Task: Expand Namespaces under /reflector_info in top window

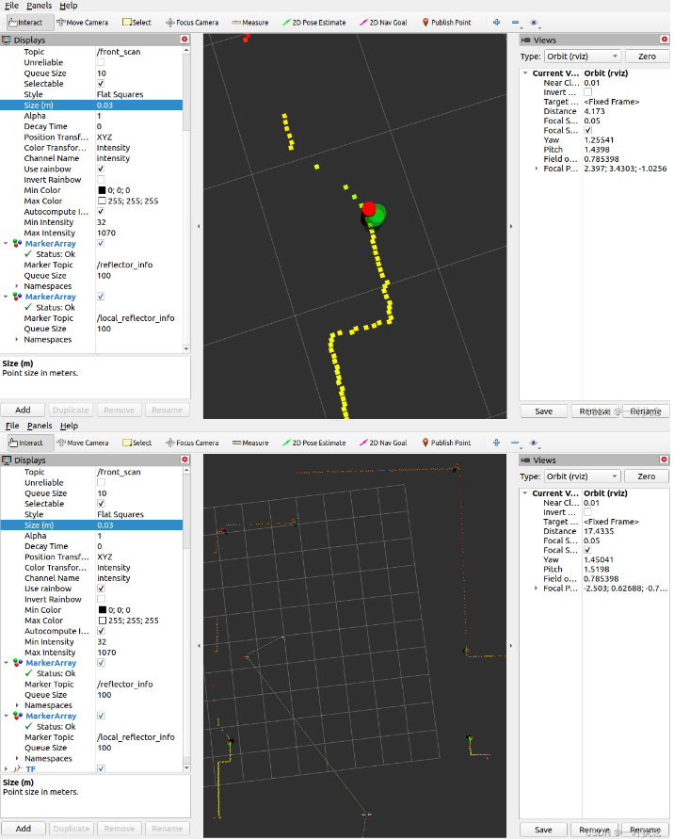Action: click(x=17, y=285)
